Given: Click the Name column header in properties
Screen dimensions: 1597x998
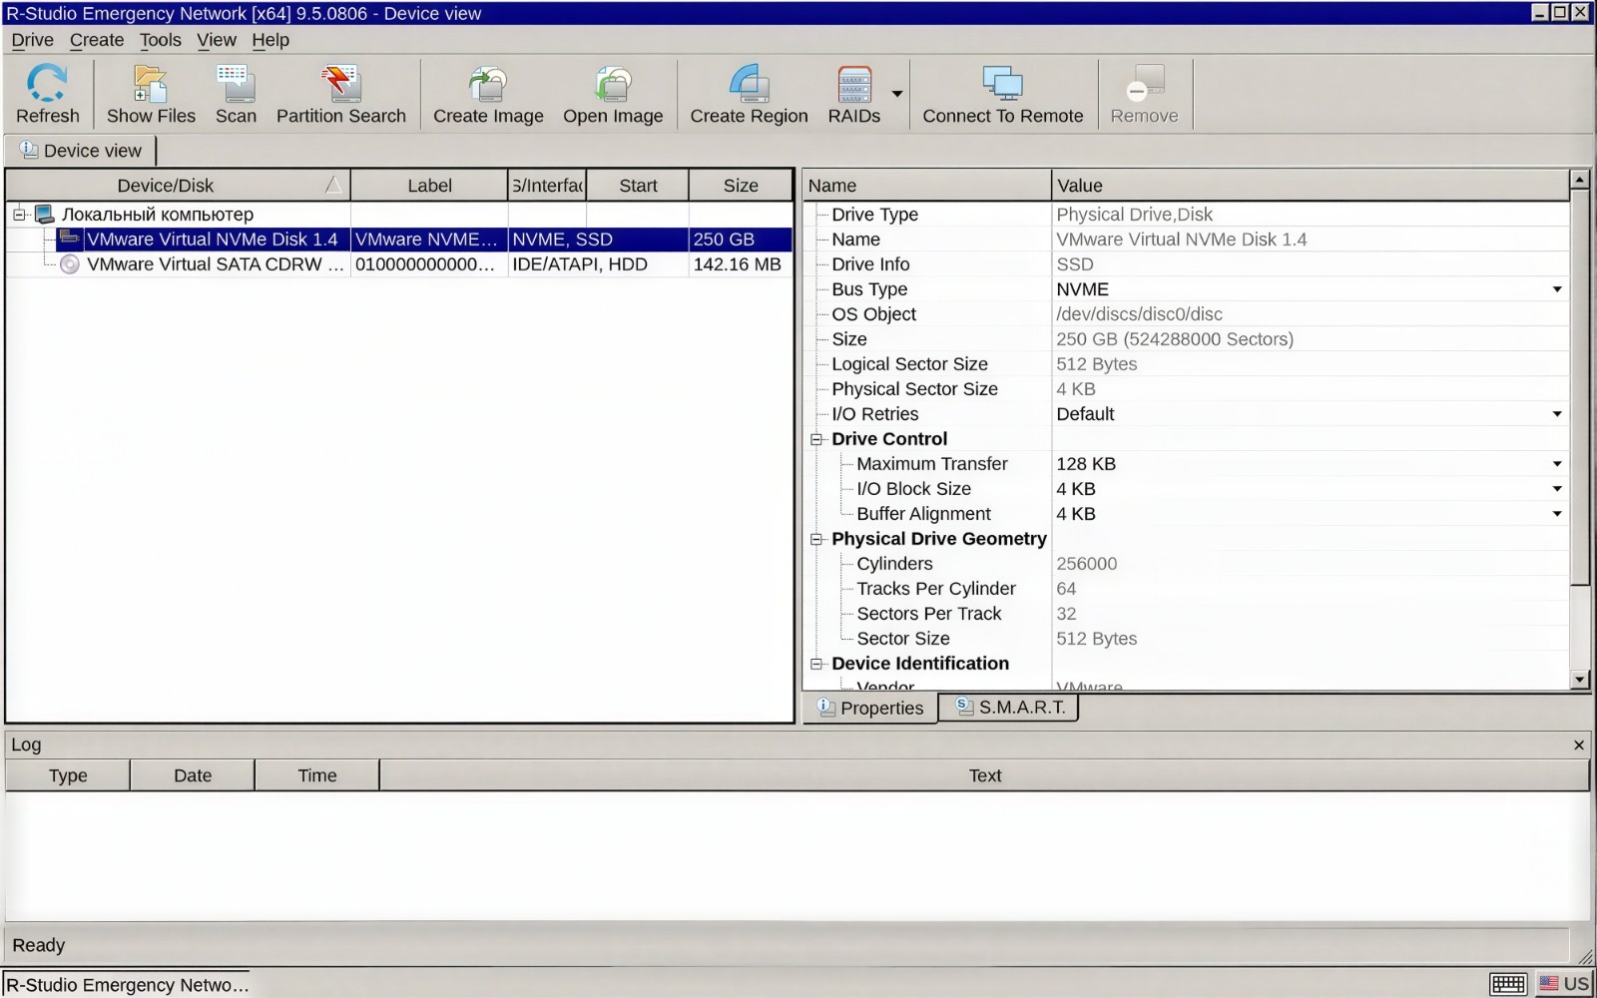Looking at the screenshot, I should [x=926, y=186].
